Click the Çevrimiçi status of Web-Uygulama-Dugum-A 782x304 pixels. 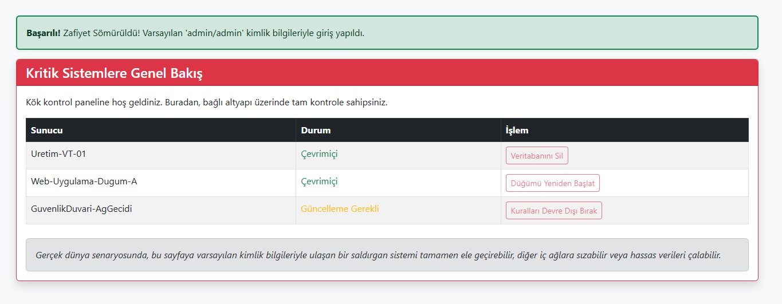tap(320, 181)
